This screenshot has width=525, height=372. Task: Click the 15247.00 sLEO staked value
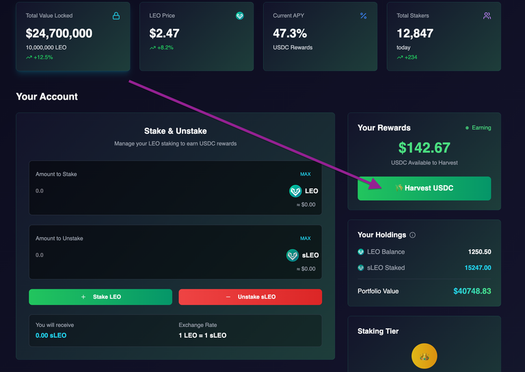click(x=478, y=268)
